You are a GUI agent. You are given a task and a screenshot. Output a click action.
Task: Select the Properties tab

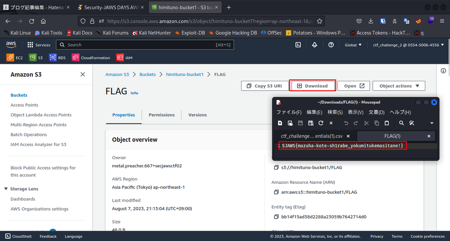point(124,115)
